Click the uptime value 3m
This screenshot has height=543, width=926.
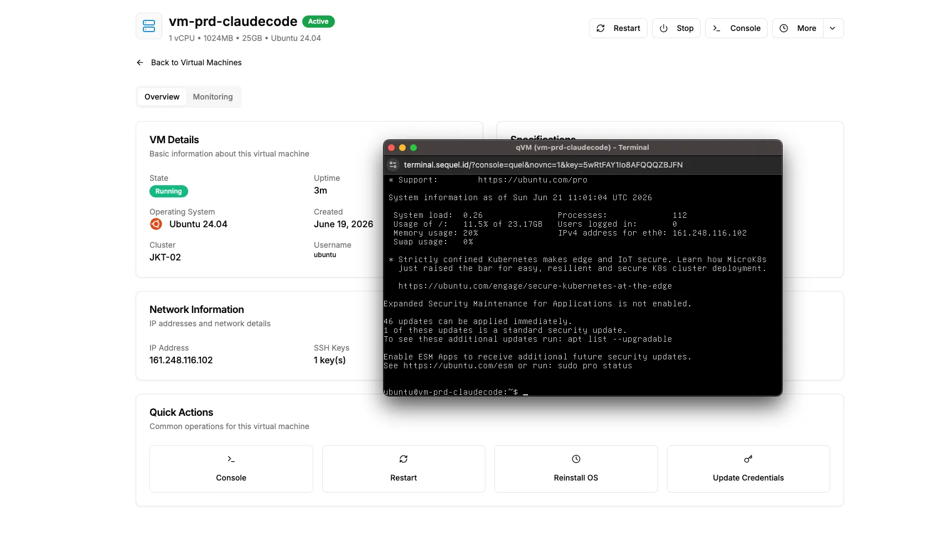pos(320,190)
